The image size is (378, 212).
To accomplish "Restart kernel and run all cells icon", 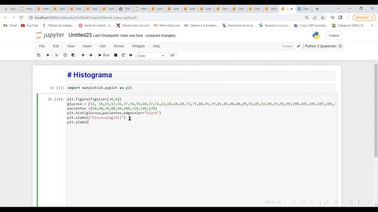I will (x=131, y=55).
